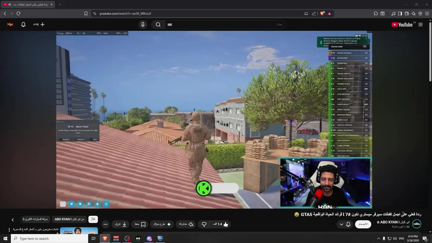
Task: Bookmark this page in address bar
Action: (86, 13)
